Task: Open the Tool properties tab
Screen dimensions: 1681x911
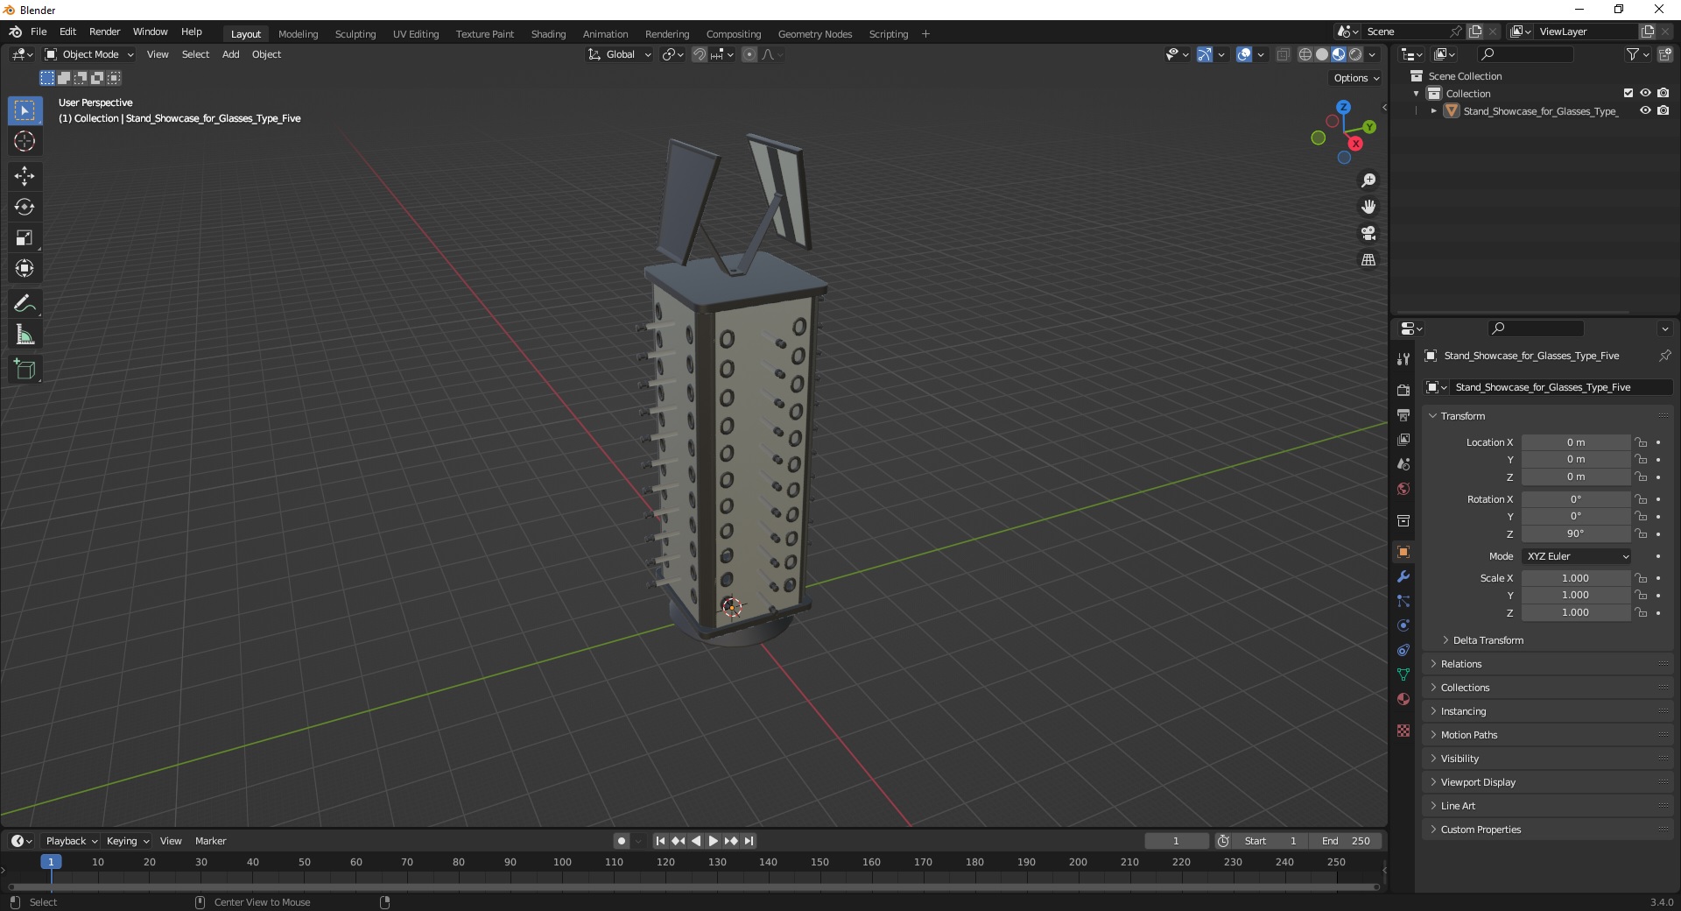Action: point(1403,359)
